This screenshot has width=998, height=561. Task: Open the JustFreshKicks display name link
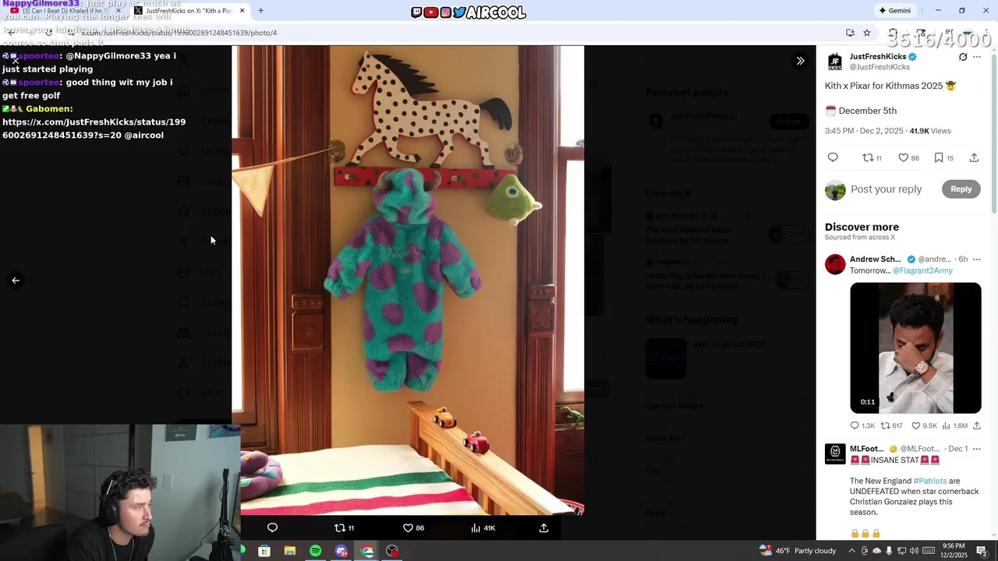(x=878, y=57)
